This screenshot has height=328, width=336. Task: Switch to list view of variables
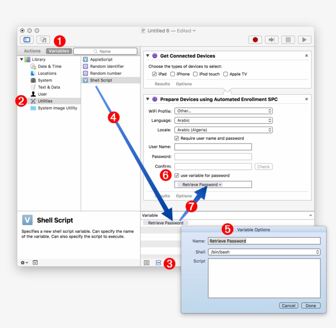147,262
